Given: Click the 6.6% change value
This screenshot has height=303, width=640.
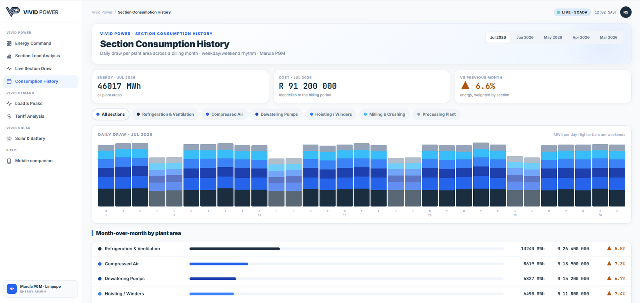Looking at the screenshot, I should (485, 86).
